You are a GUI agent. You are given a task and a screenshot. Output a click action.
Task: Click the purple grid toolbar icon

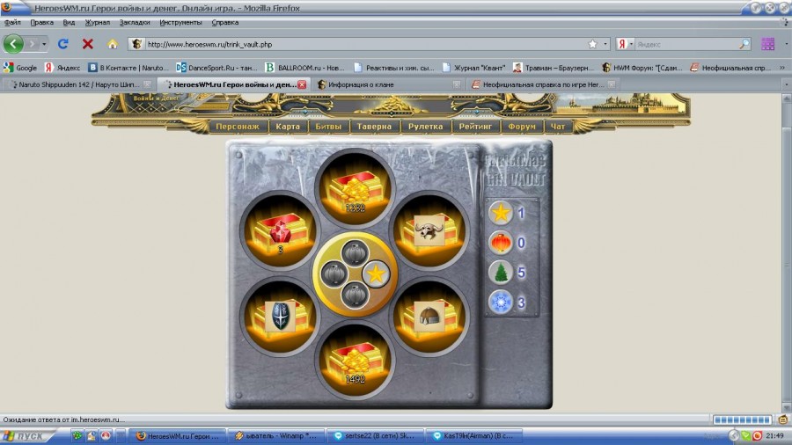point(767,44)
